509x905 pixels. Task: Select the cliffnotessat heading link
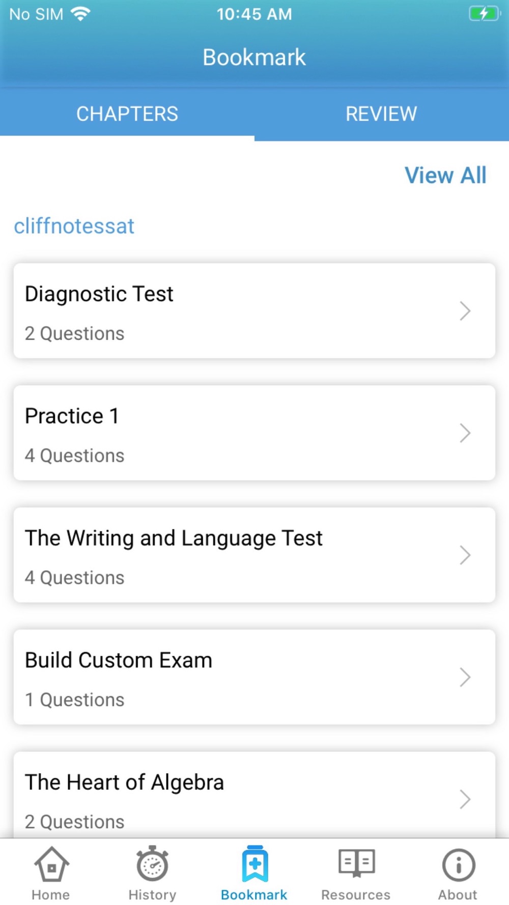tap(74, 226)
